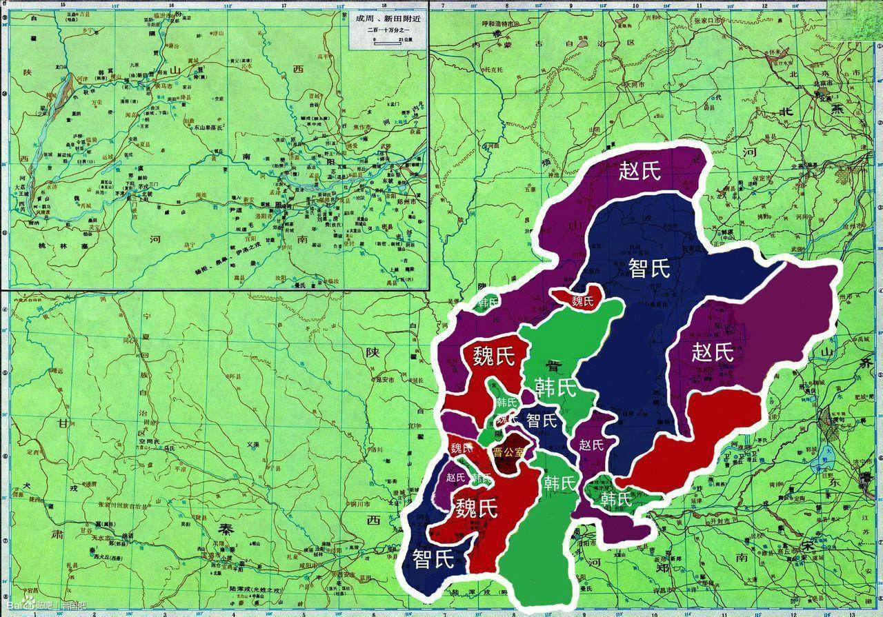
Task: Click the 侯马市 label in the inset map
Action: tap(163, 86)
